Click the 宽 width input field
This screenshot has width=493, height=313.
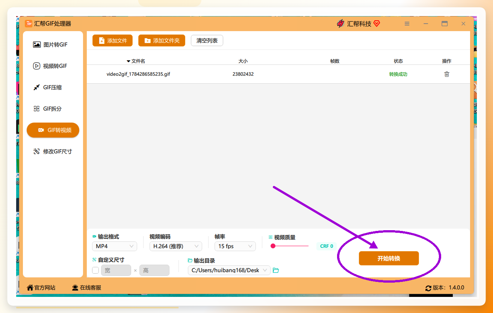point(116,270)
